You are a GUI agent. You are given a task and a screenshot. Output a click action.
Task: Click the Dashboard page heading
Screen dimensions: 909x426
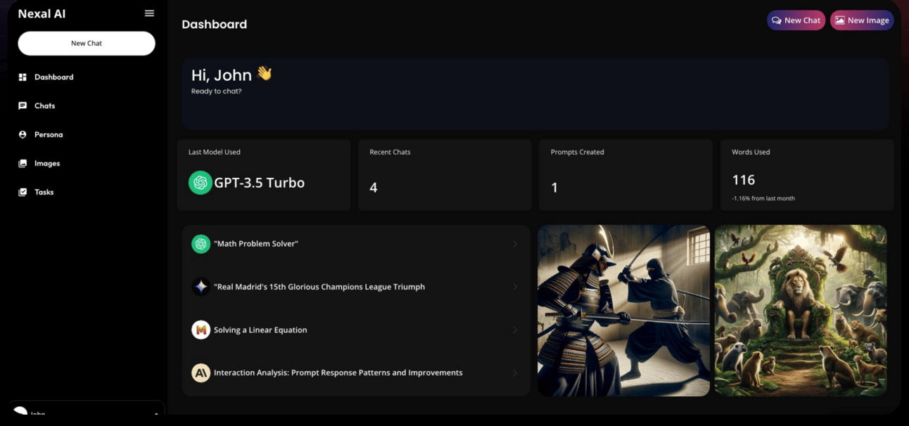coord(215,25)
